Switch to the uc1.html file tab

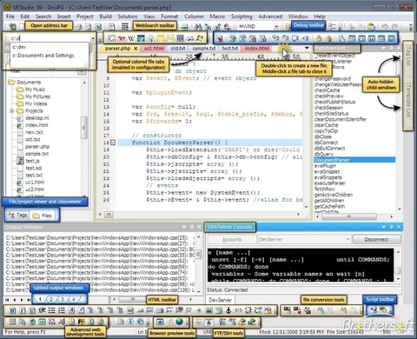point(154,49)
